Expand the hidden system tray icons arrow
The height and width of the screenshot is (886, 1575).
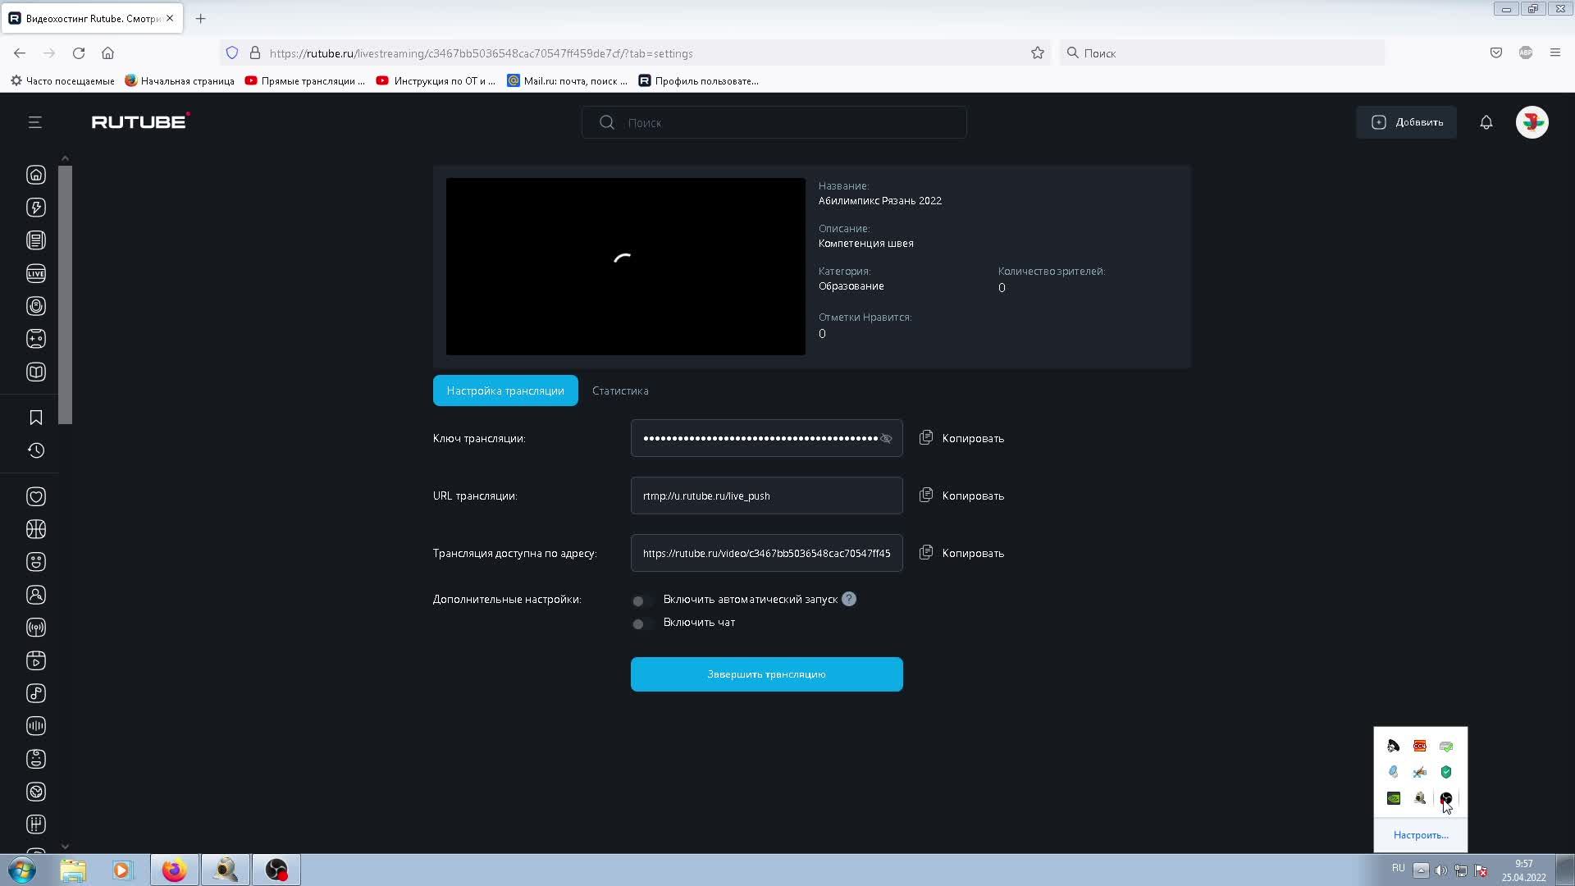tap(1421, 870)
